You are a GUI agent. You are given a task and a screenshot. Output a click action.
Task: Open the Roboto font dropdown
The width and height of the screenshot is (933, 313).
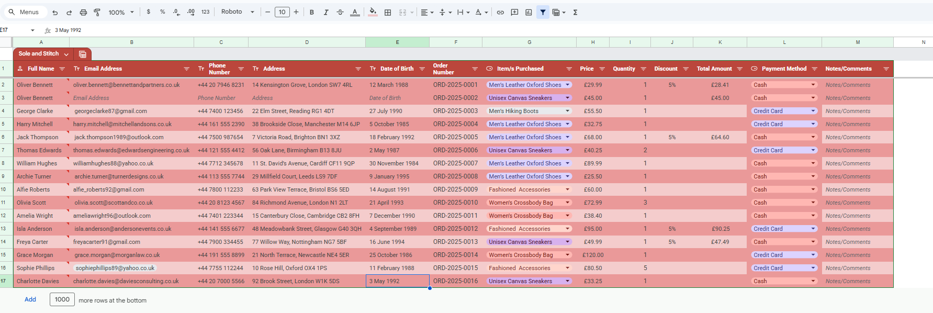[x=238, y=12]
